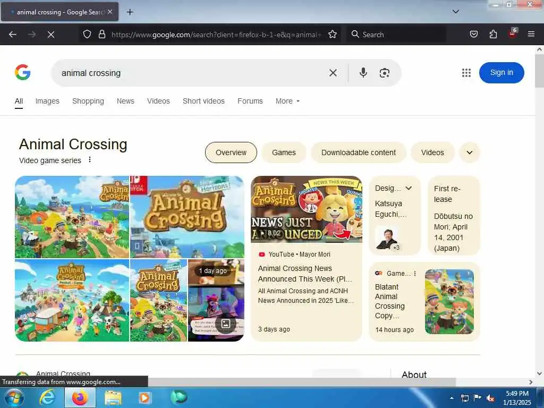544x408 pixels.
Task: Open the First release info card
Action: pos(454,216)
